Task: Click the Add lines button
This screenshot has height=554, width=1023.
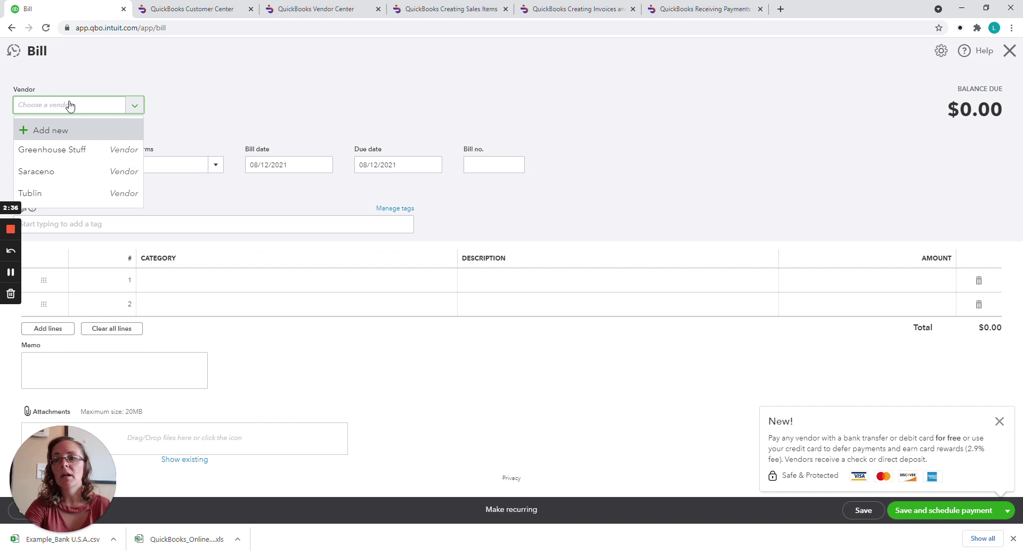Action: tap(48, 329)
